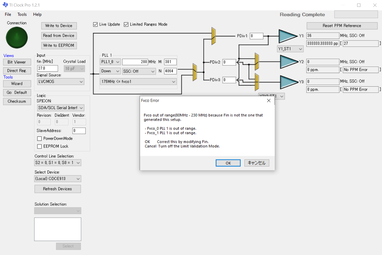Click the yellow PLL output multiplexer
The image size is (382, 255).
195,72
